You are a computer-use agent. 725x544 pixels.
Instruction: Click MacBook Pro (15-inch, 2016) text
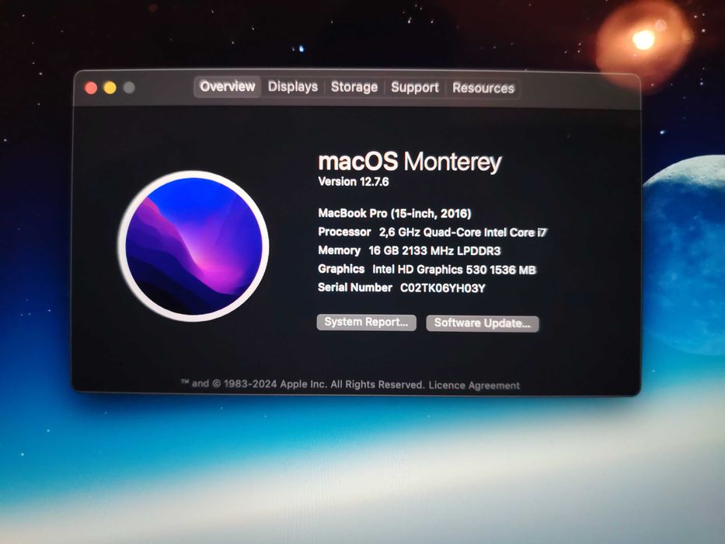coord(395,213)
